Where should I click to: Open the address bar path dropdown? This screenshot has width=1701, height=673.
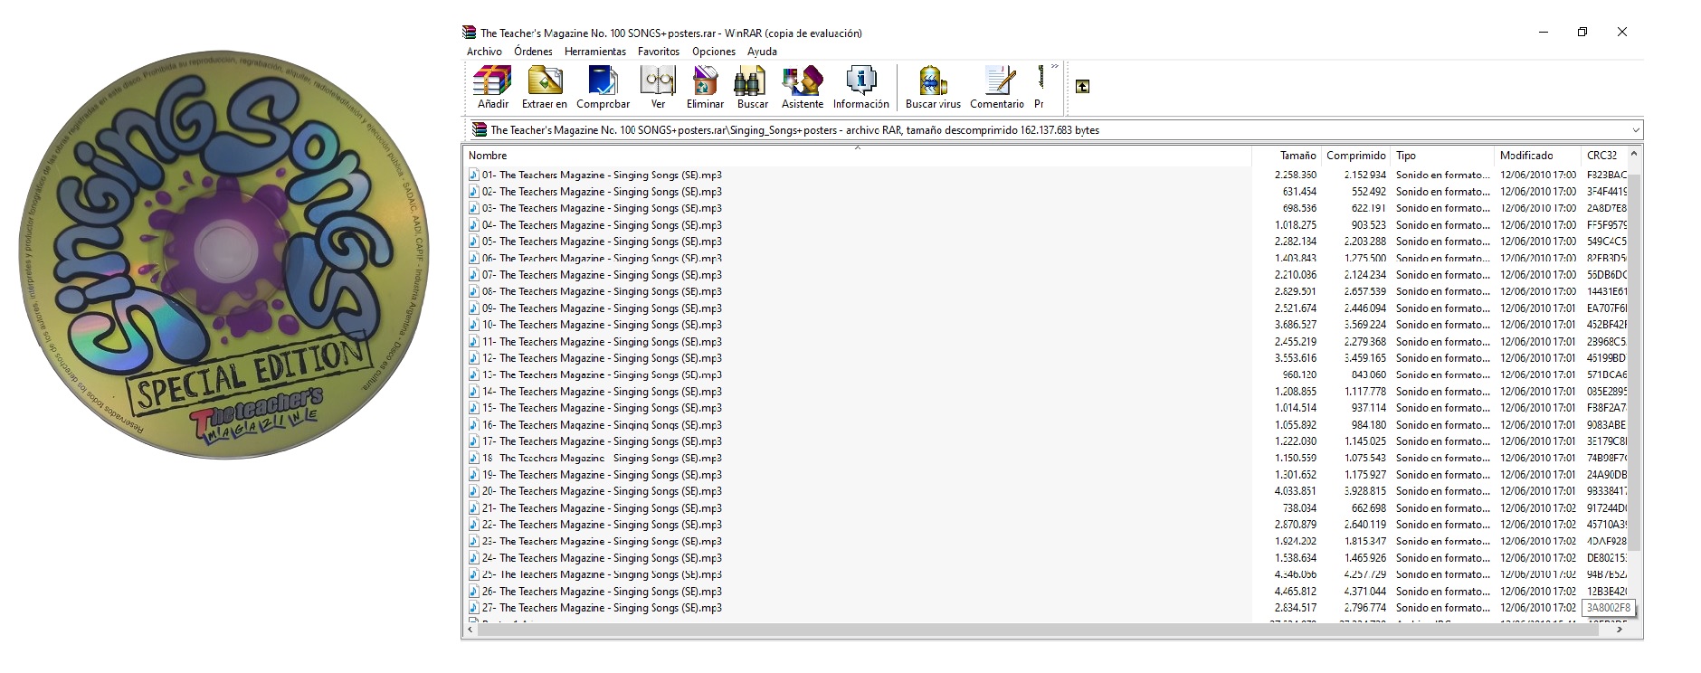[x=1635, y=130]
